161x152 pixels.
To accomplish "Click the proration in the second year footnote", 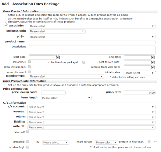I will (x=120, y=147).
